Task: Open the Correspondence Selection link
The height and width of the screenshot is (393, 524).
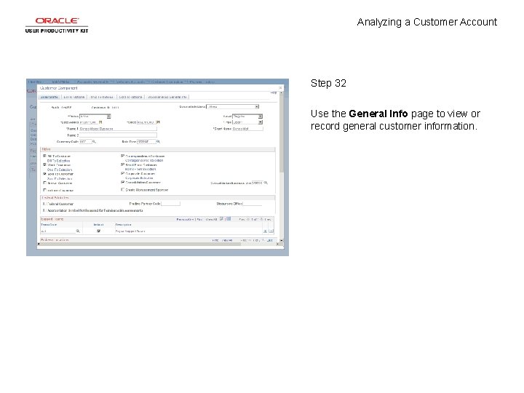Action: tap(144, 160)
